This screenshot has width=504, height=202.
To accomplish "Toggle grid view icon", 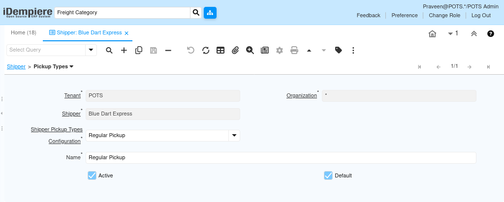I will coord(220,51).
